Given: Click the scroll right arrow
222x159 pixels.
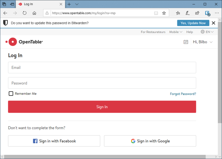Looking at the screenshot, I should (216, 157).
